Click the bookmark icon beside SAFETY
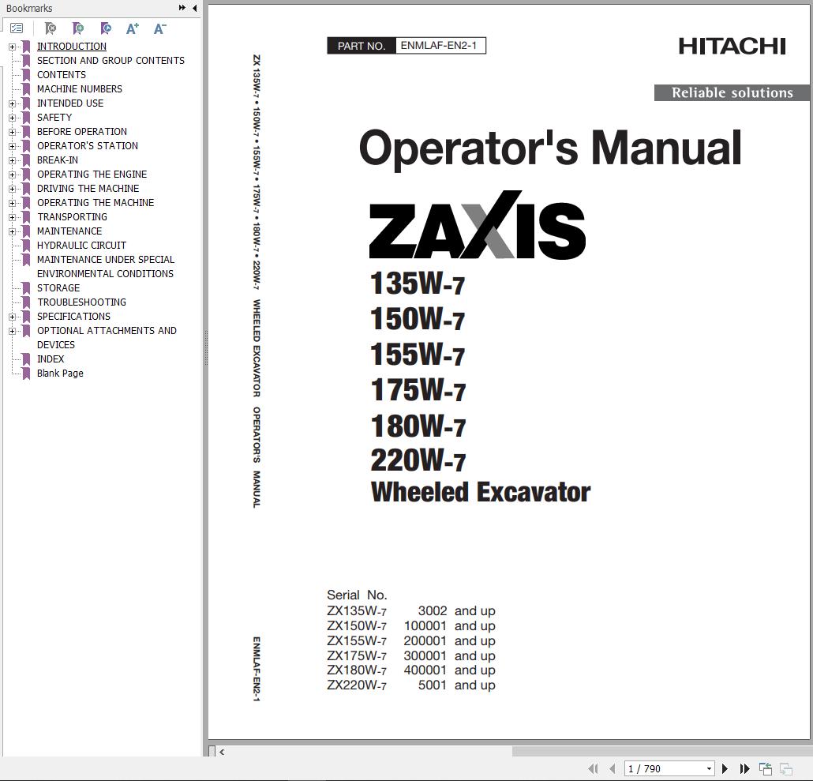The image size is (813, 781). tap(26, 118)
